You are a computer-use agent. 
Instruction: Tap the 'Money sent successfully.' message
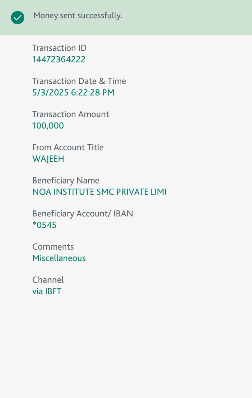click(78, 16)
